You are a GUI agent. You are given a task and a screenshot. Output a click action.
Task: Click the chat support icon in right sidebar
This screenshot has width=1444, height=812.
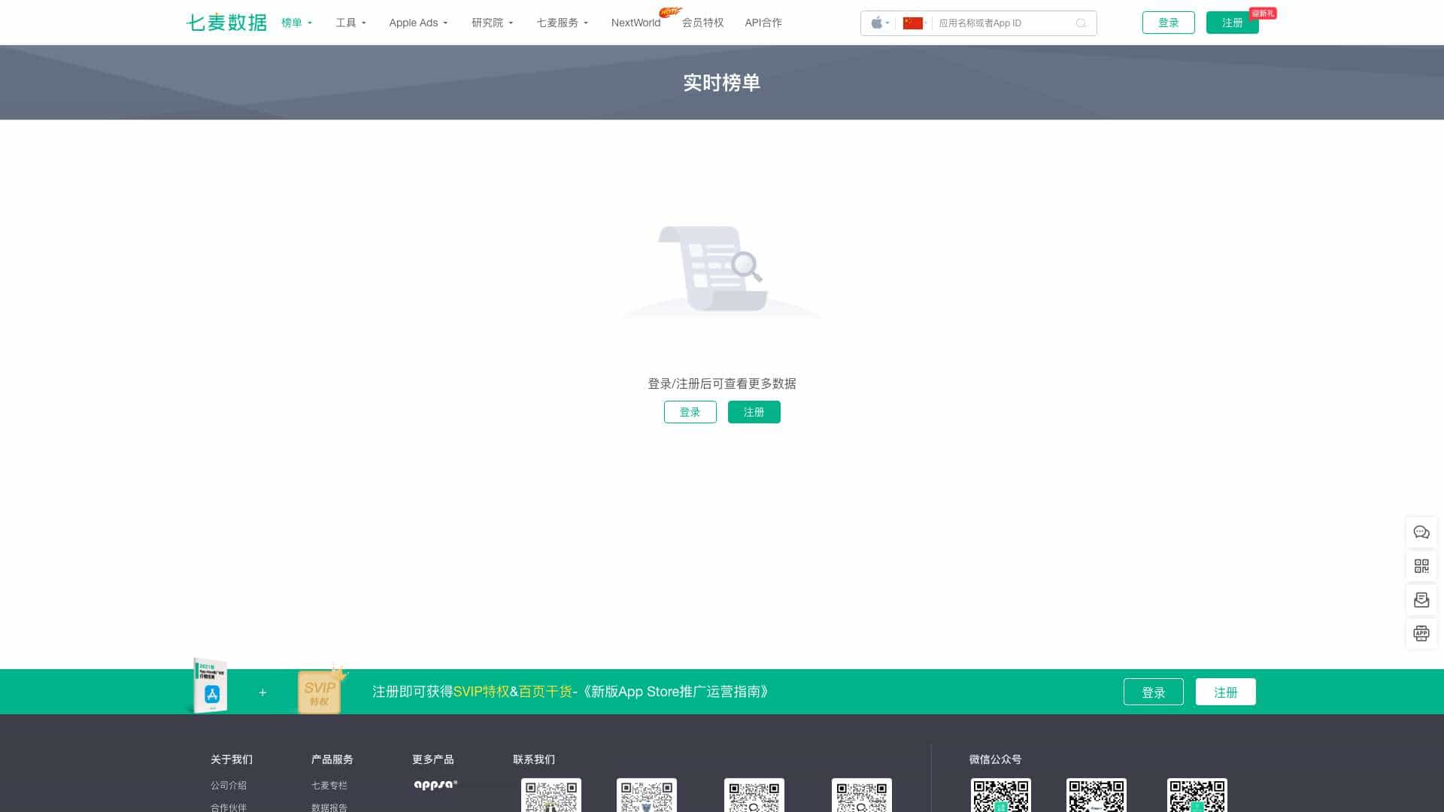tap(1421, 532)
